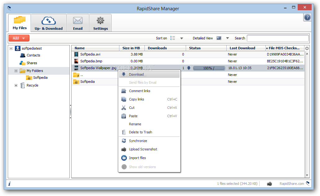Click the 18.01.13 10:35 date cell
Image resolution: width=320 pixels, height=196 pixels.
pyautogui.click(x=240, y=68)
